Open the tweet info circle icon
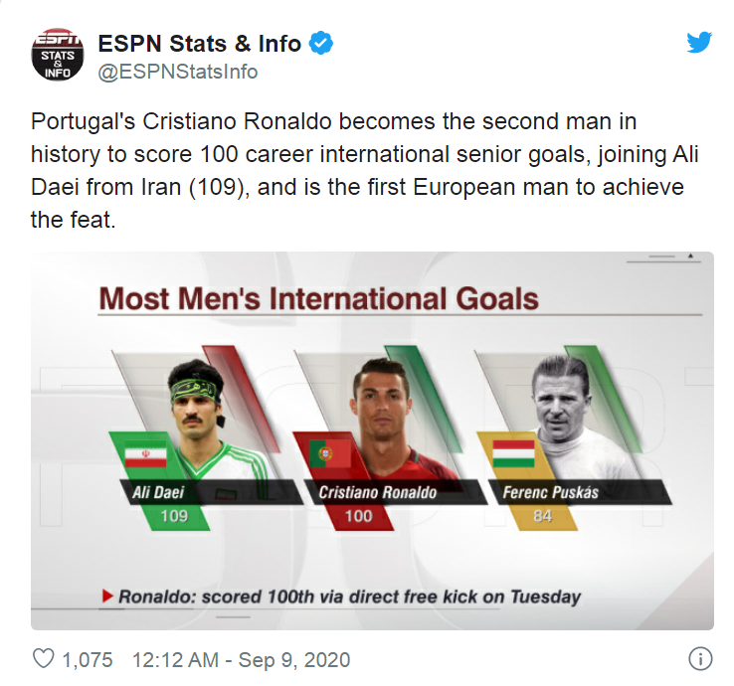Viewport: 734px width, 686px height. pyautogui.click(x=700, y=659)
